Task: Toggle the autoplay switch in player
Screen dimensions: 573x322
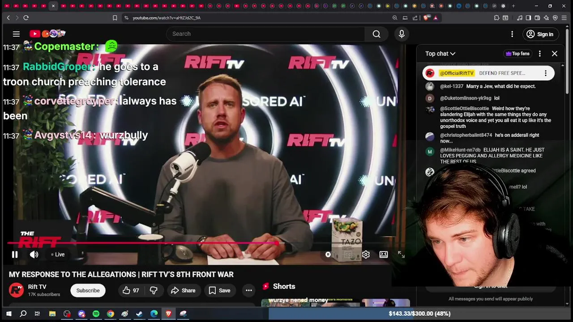Action: [x=328, y=254]
